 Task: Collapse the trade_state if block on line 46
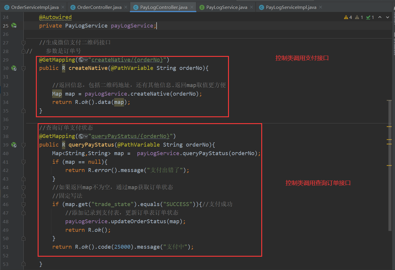(x=23, y=205)
